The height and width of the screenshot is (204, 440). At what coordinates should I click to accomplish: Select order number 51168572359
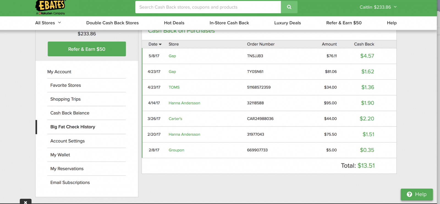[259, 87]
